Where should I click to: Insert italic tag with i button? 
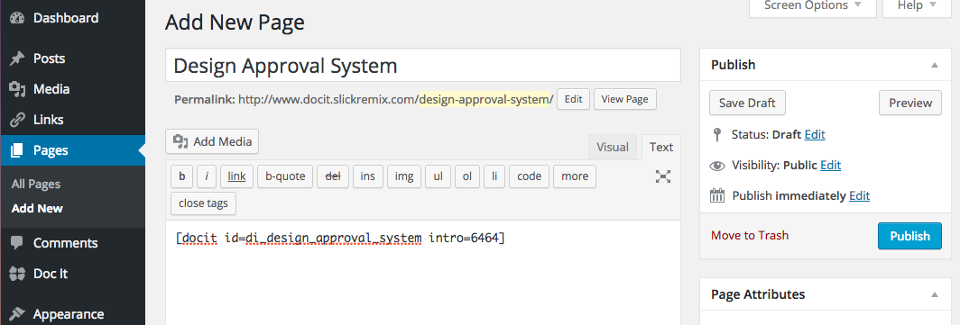pos(207,176)
